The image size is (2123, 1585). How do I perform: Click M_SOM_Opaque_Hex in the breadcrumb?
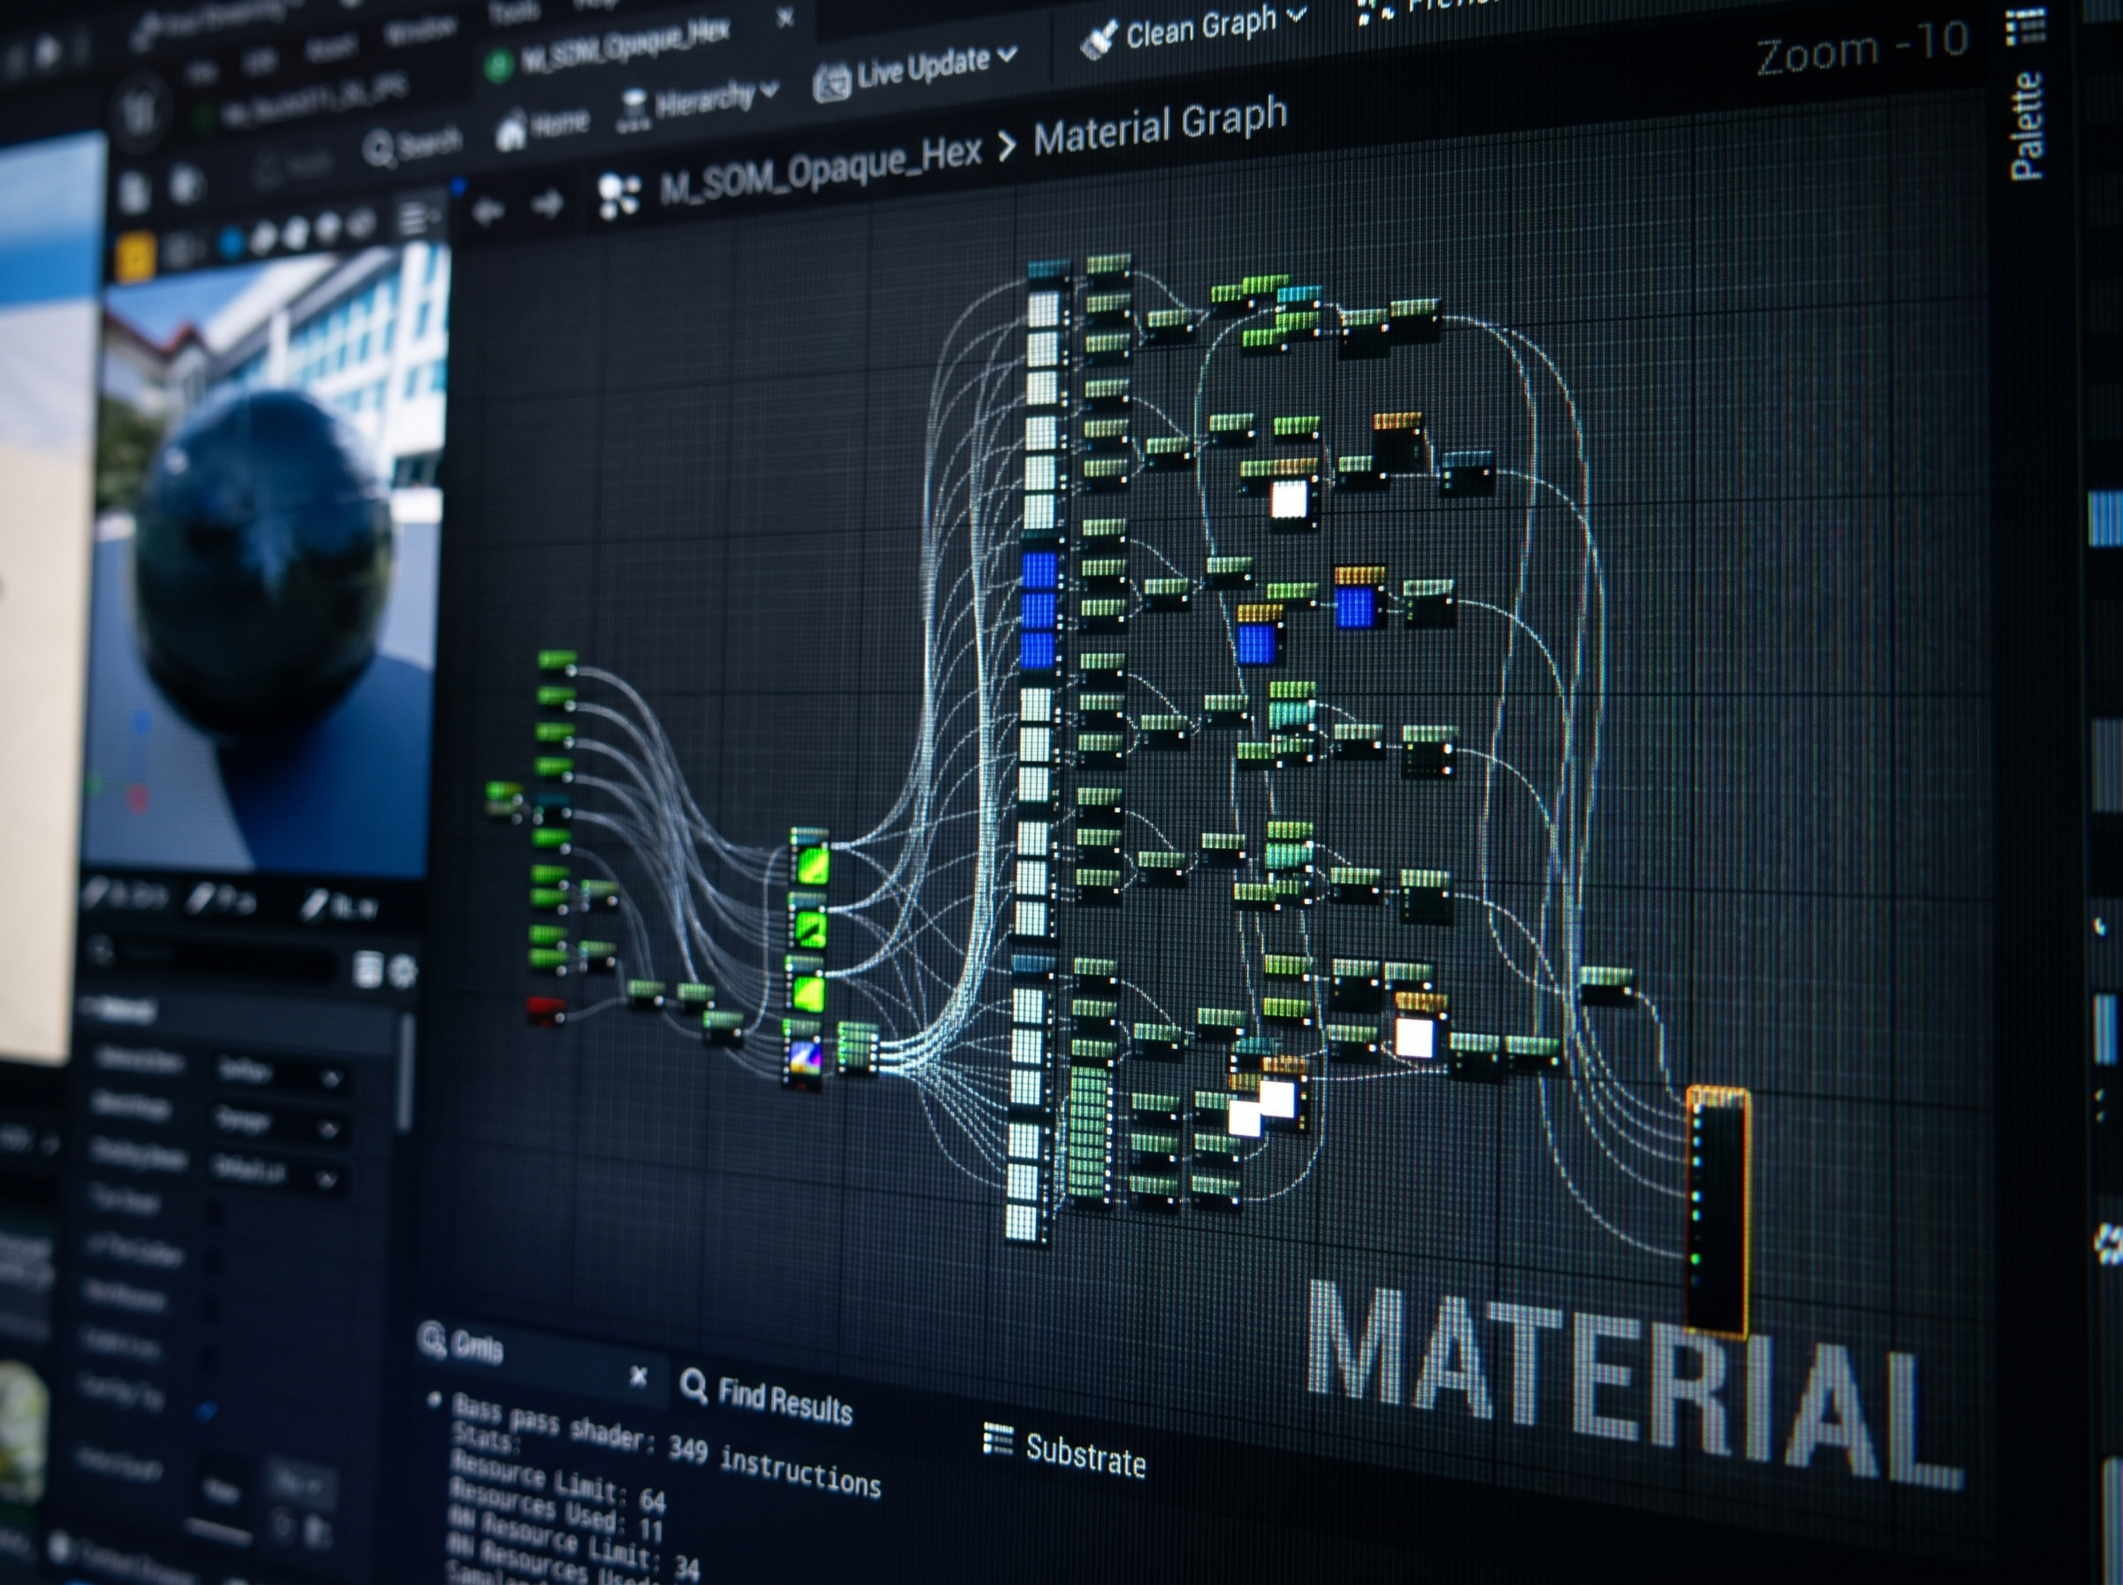pos(820,170)
